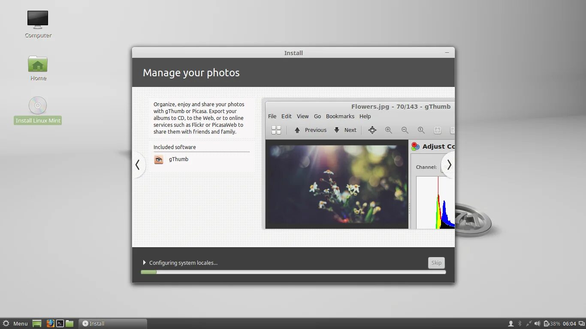Launch the terminal from the panel
586x329 pixels.
[x=60, y=323]
